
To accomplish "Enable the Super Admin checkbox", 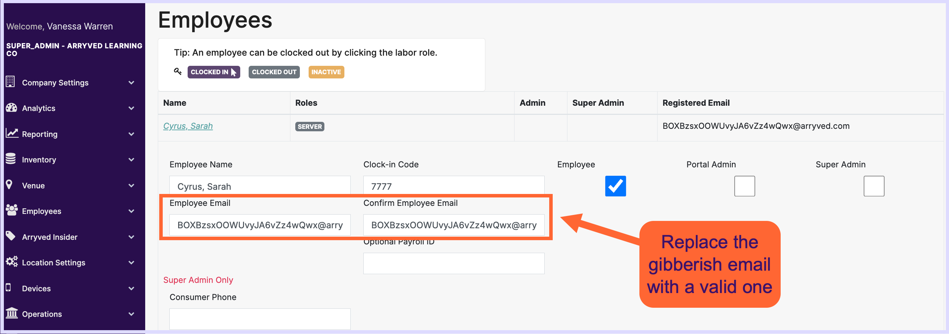I will coord(874,186).
